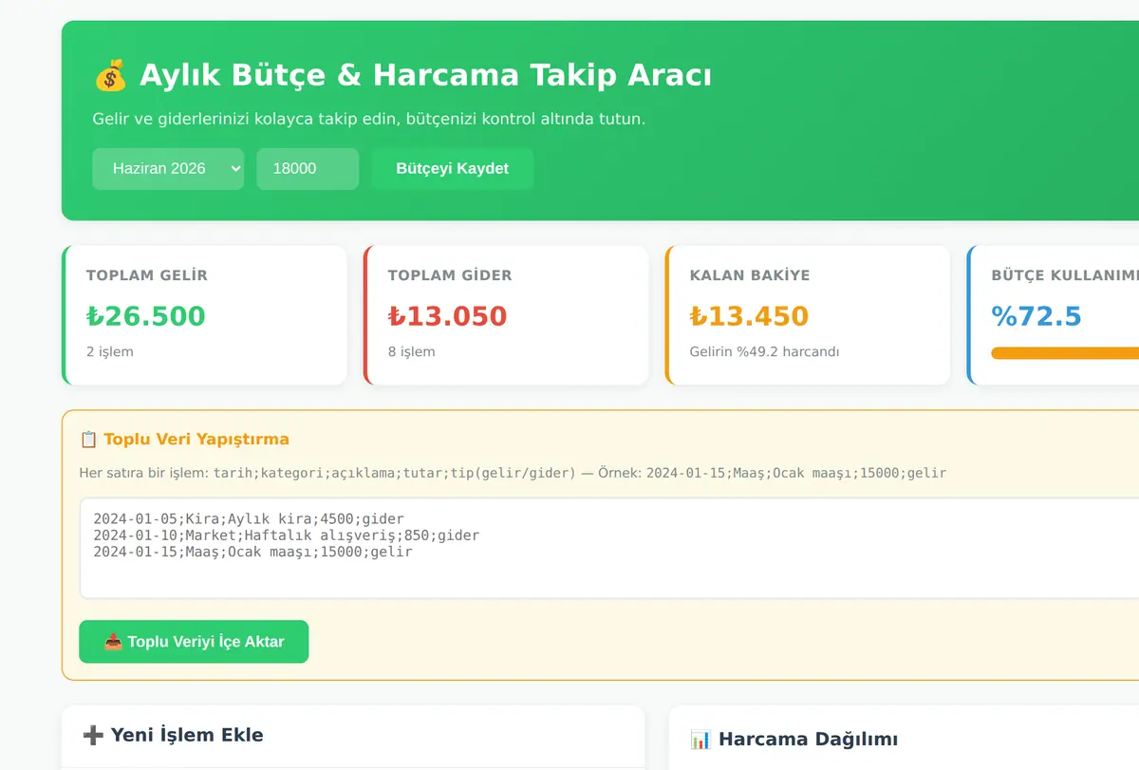Click the page title Aylık Bütçe & Harcama Takip Aracı
1139x770 pixels.
pos(425,75)
